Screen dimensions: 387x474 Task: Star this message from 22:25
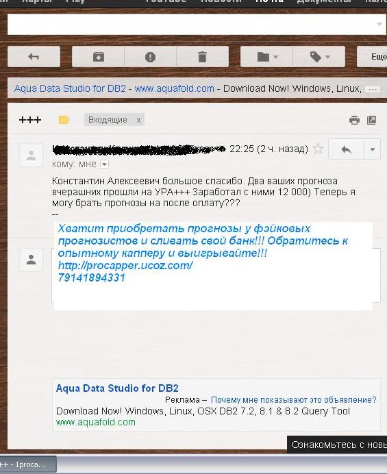coord(318,149)
